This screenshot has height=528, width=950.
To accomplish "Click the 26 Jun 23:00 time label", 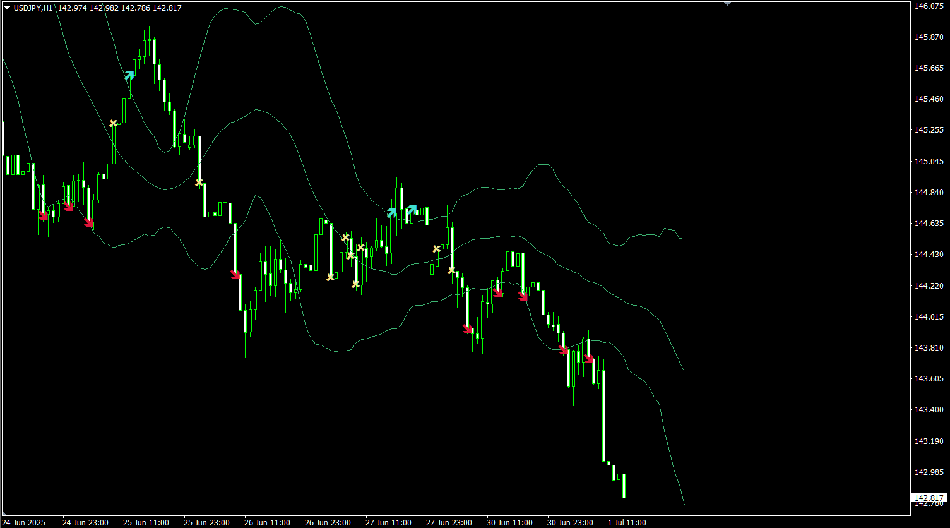I will coord(328,523).
